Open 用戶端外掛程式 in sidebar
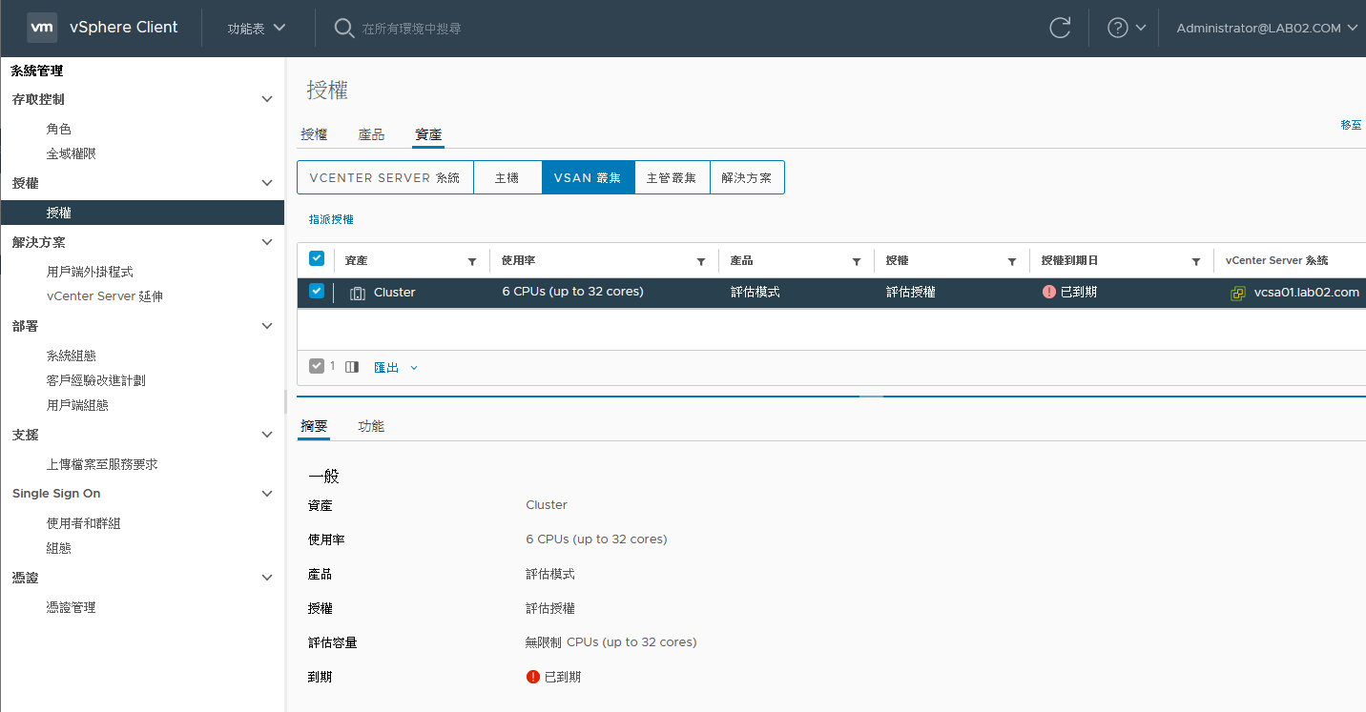The width and height of the screenshot is (1366, 712). [91, 272]
